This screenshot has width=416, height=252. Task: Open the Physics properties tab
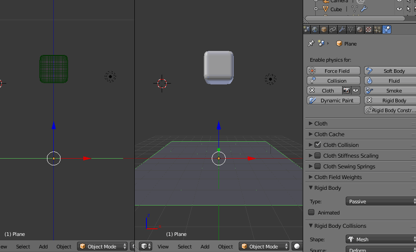click(x=387, y=29)
